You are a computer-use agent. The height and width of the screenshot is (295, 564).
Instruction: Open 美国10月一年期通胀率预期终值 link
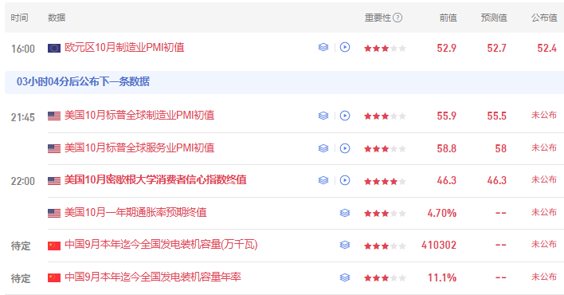135,212
